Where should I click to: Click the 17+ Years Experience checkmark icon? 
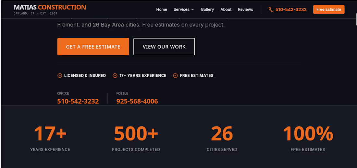pyautogui.click(x=115, y=76)
